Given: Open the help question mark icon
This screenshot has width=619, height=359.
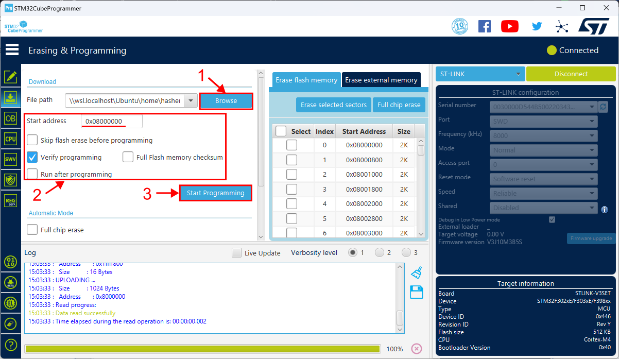Looking at the screenshot, I should (x=10, y=345).
